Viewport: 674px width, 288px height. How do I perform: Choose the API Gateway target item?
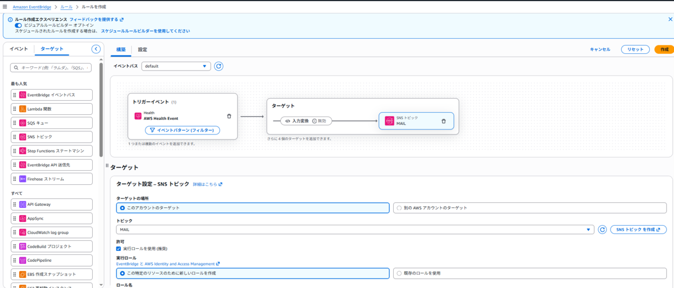pos(52,205)
